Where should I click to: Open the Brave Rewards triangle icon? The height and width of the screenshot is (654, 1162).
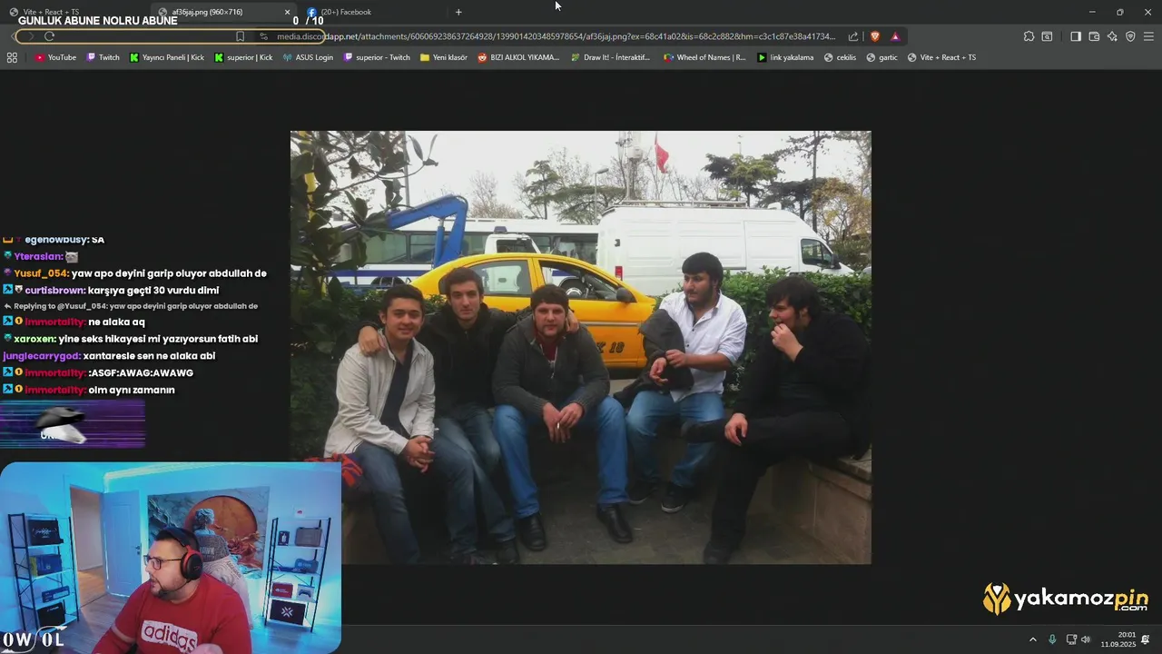(895, 36)
